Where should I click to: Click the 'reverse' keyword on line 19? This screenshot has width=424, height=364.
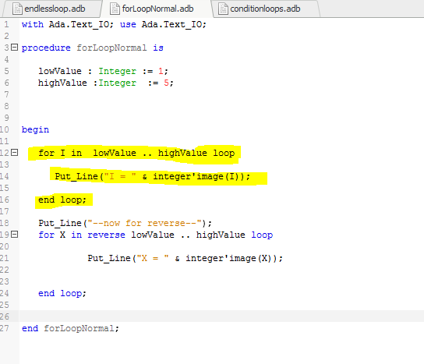(x=106, y=235)
